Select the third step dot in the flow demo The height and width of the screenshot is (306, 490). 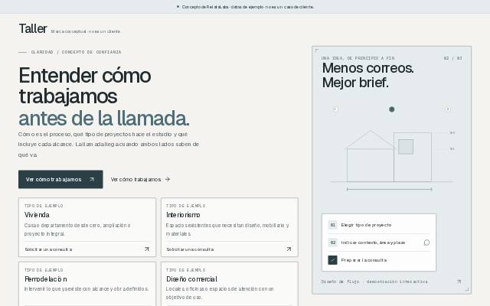coord(448,109)
